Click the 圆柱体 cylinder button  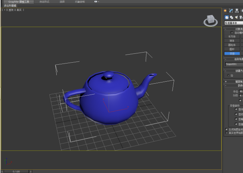(x=232, y=45)
